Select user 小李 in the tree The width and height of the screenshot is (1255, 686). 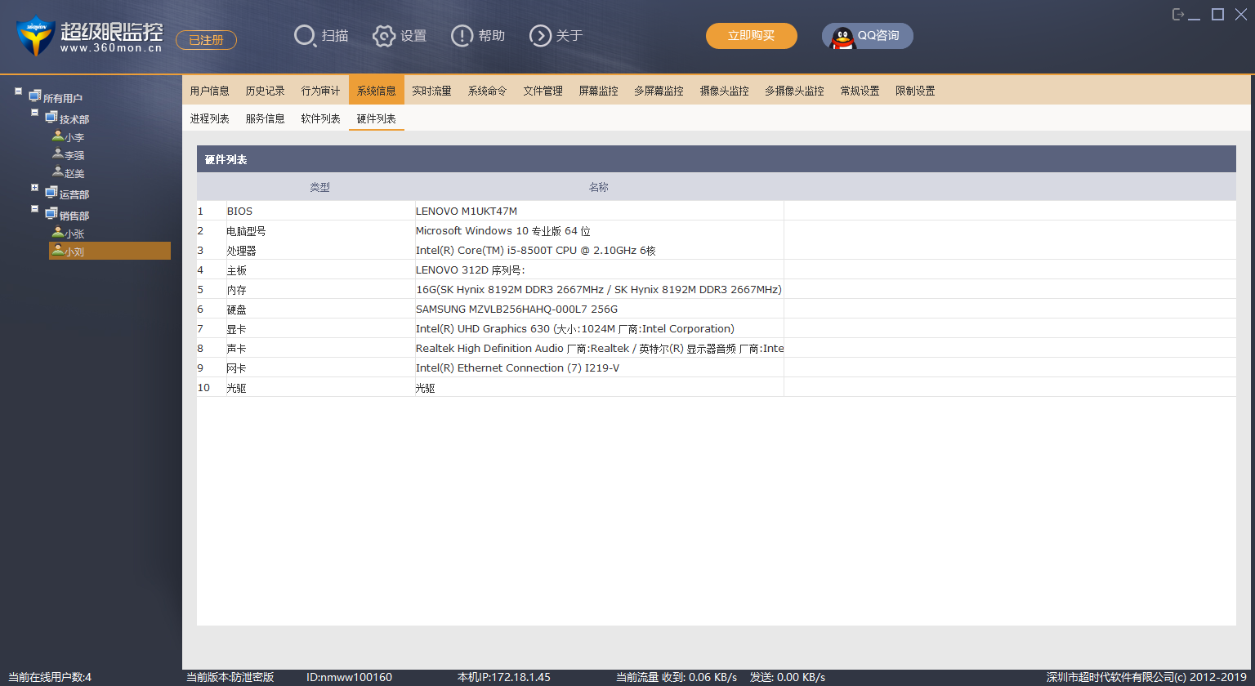(x=74, y=137)
